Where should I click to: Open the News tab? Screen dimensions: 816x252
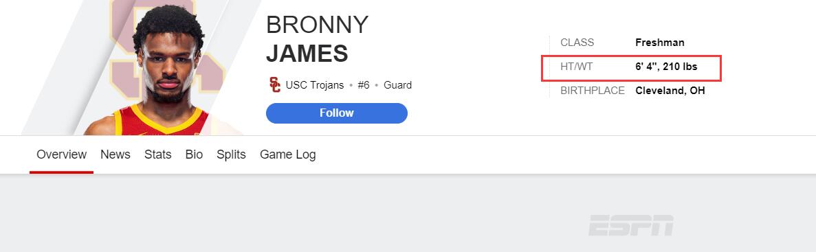[x=115, y=154]
